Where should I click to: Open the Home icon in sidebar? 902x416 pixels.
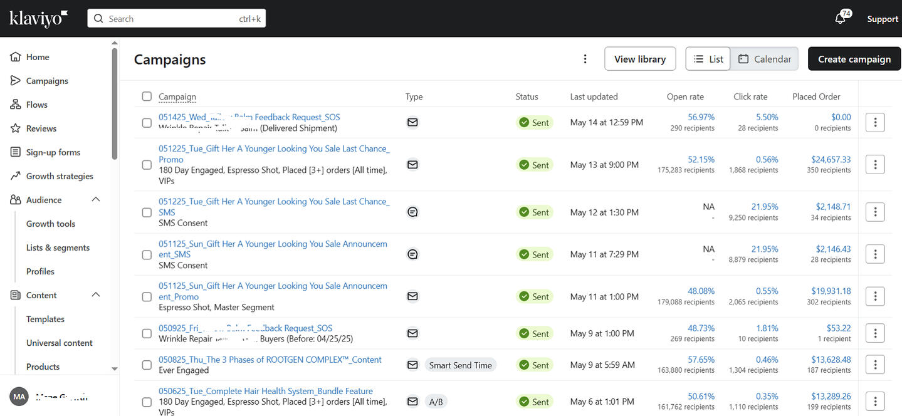pos(16,57)
